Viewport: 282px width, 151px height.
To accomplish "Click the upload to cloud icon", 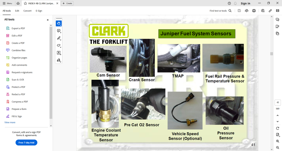I will click(246, 11).
